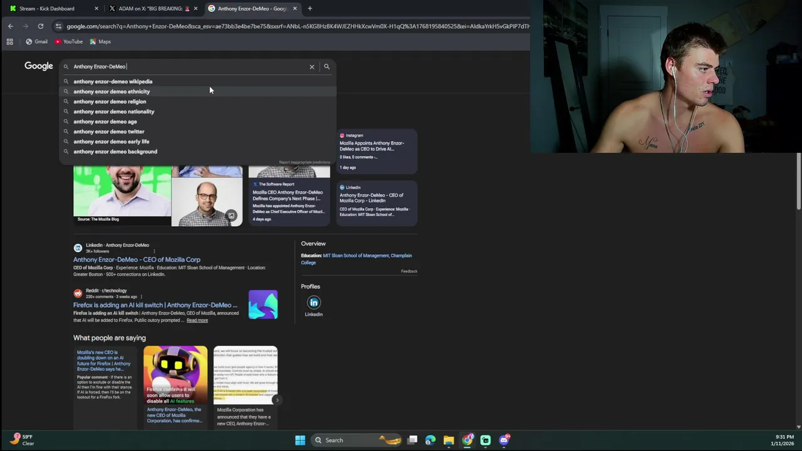
Task: Click the Feedback link under Overview
Action: click(x=409, y=271)
